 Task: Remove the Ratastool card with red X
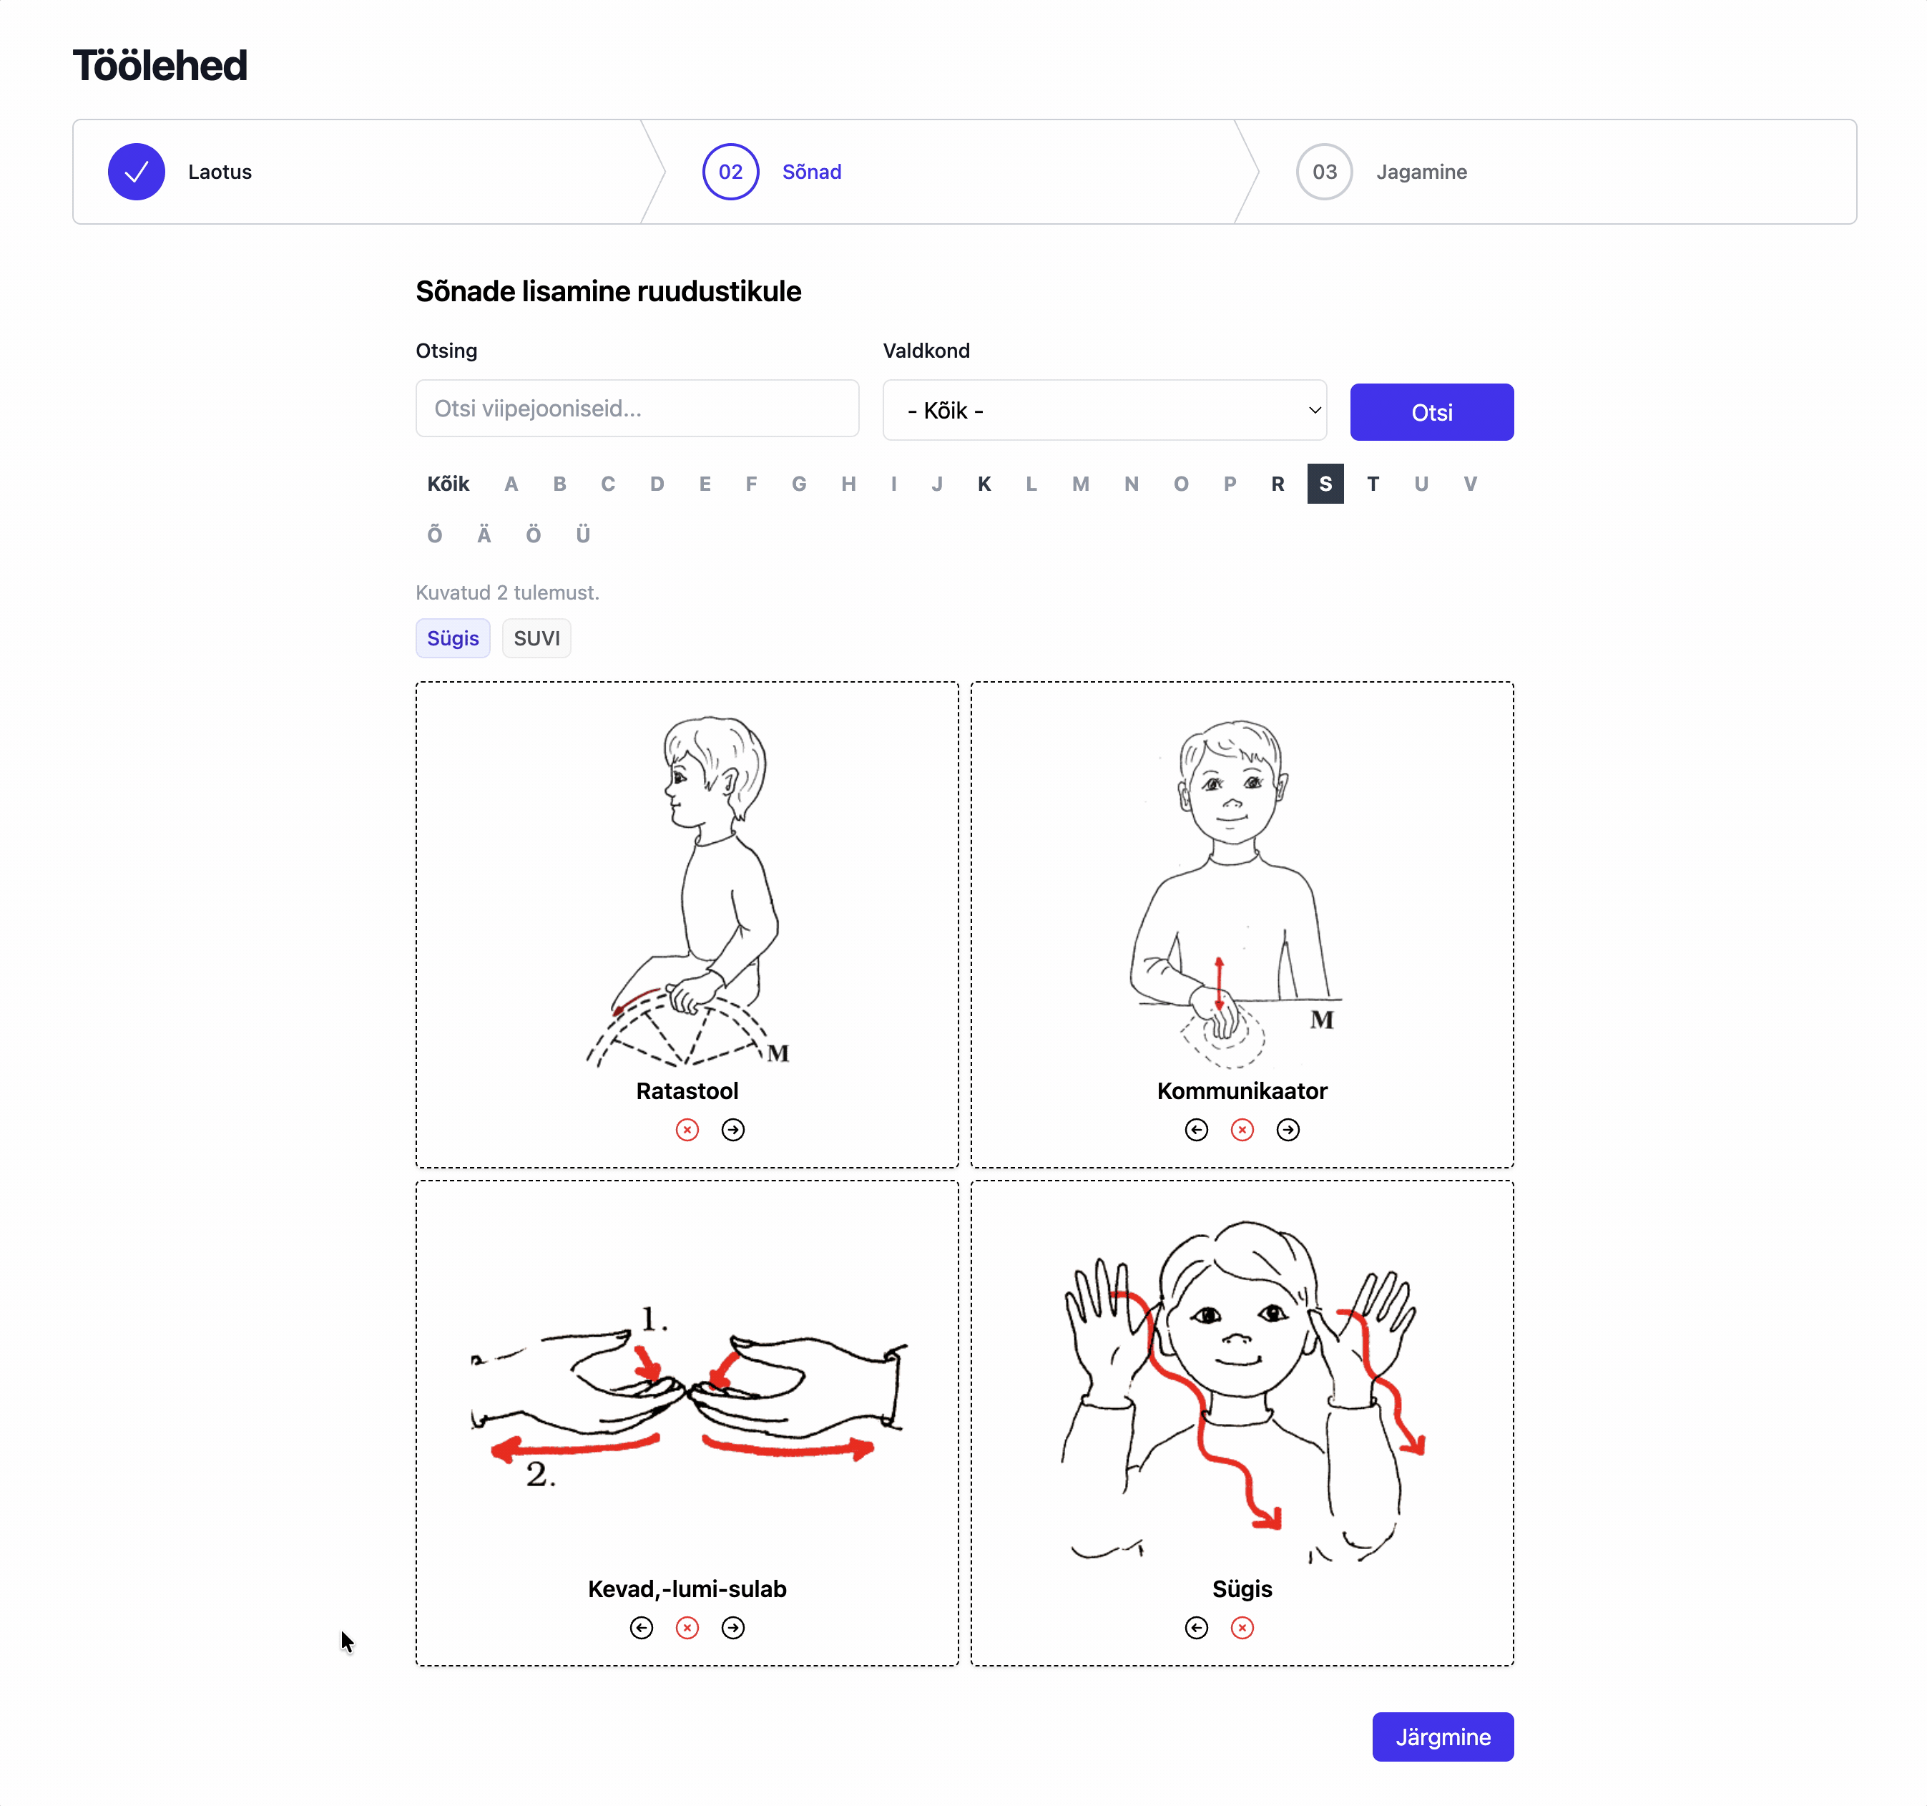(x=687, y=1129)
